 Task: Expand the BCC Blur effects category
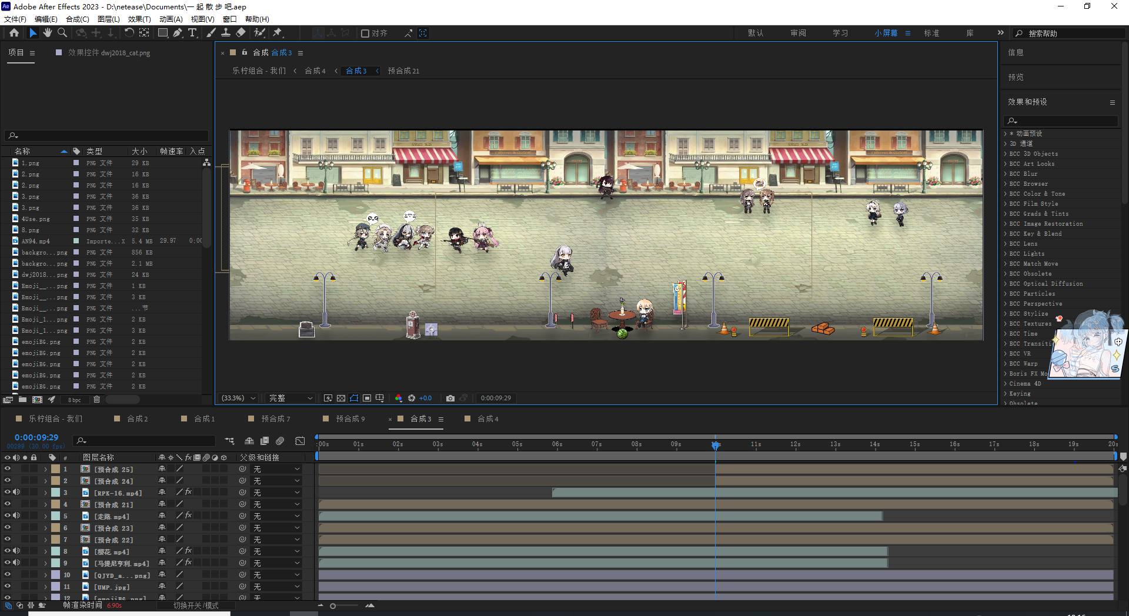click(1006, 174)
